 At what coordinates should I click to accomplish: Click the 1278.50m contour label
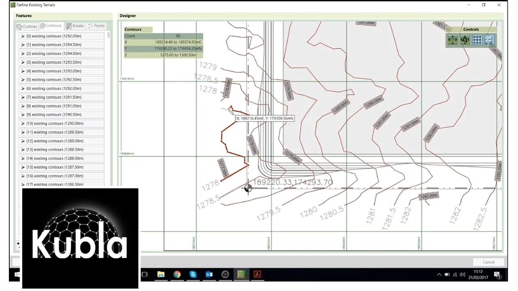point(252,145)
